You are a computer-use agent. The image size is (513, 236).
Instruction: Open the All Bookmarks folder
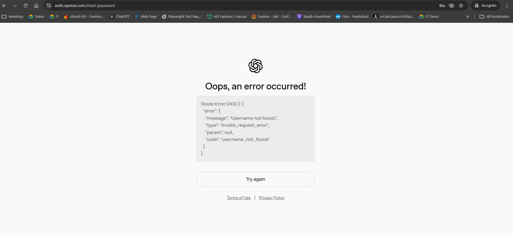[494, 17]
